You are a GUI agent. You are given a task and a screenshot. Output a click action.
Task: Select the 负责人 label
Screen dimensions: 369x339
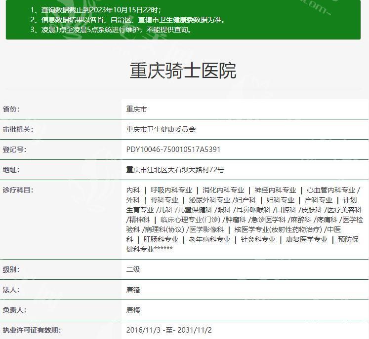15,310
